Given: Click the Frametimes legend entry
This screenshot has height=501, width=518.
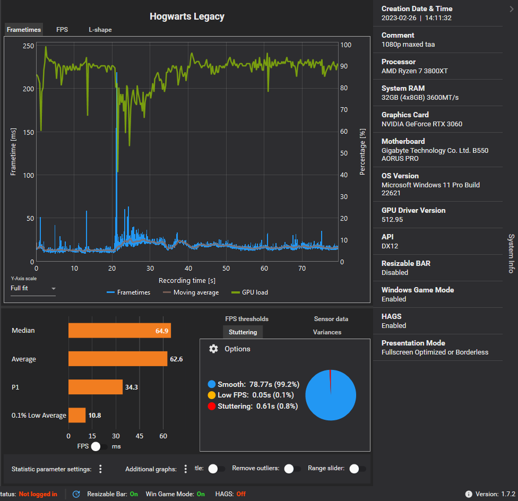Looking at the screenshot, I should [x=128, y=292].
